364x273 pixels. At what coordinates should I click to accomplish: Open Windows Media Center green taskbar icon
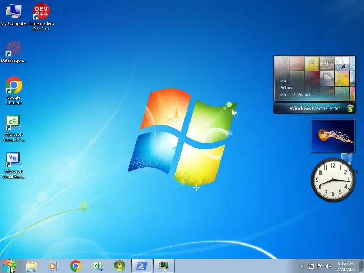click(x=119, y=266)
